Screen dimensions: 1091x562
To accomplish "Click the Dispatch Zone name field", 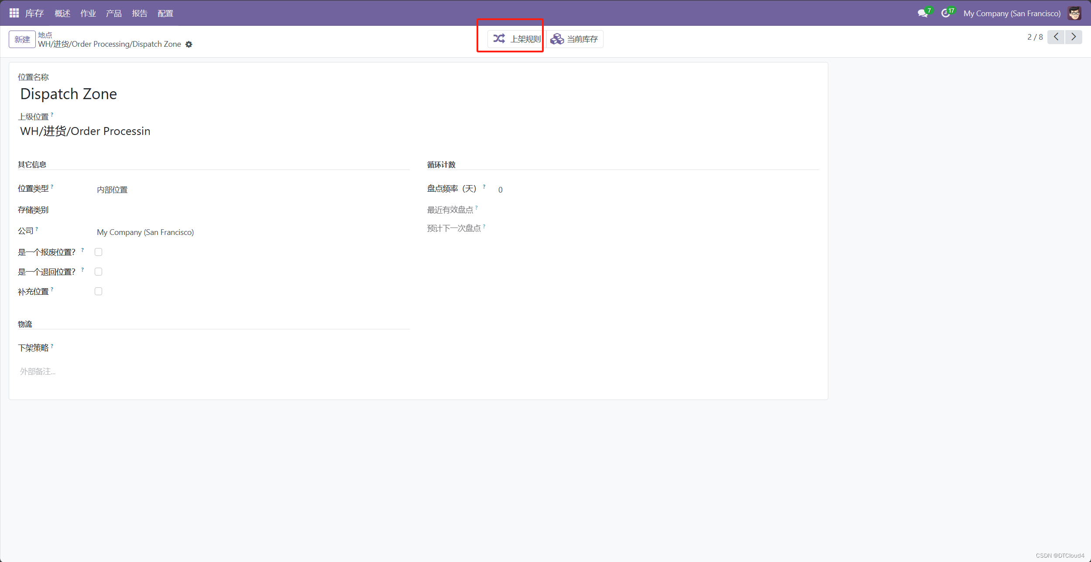I will click(x=69, y=94).
